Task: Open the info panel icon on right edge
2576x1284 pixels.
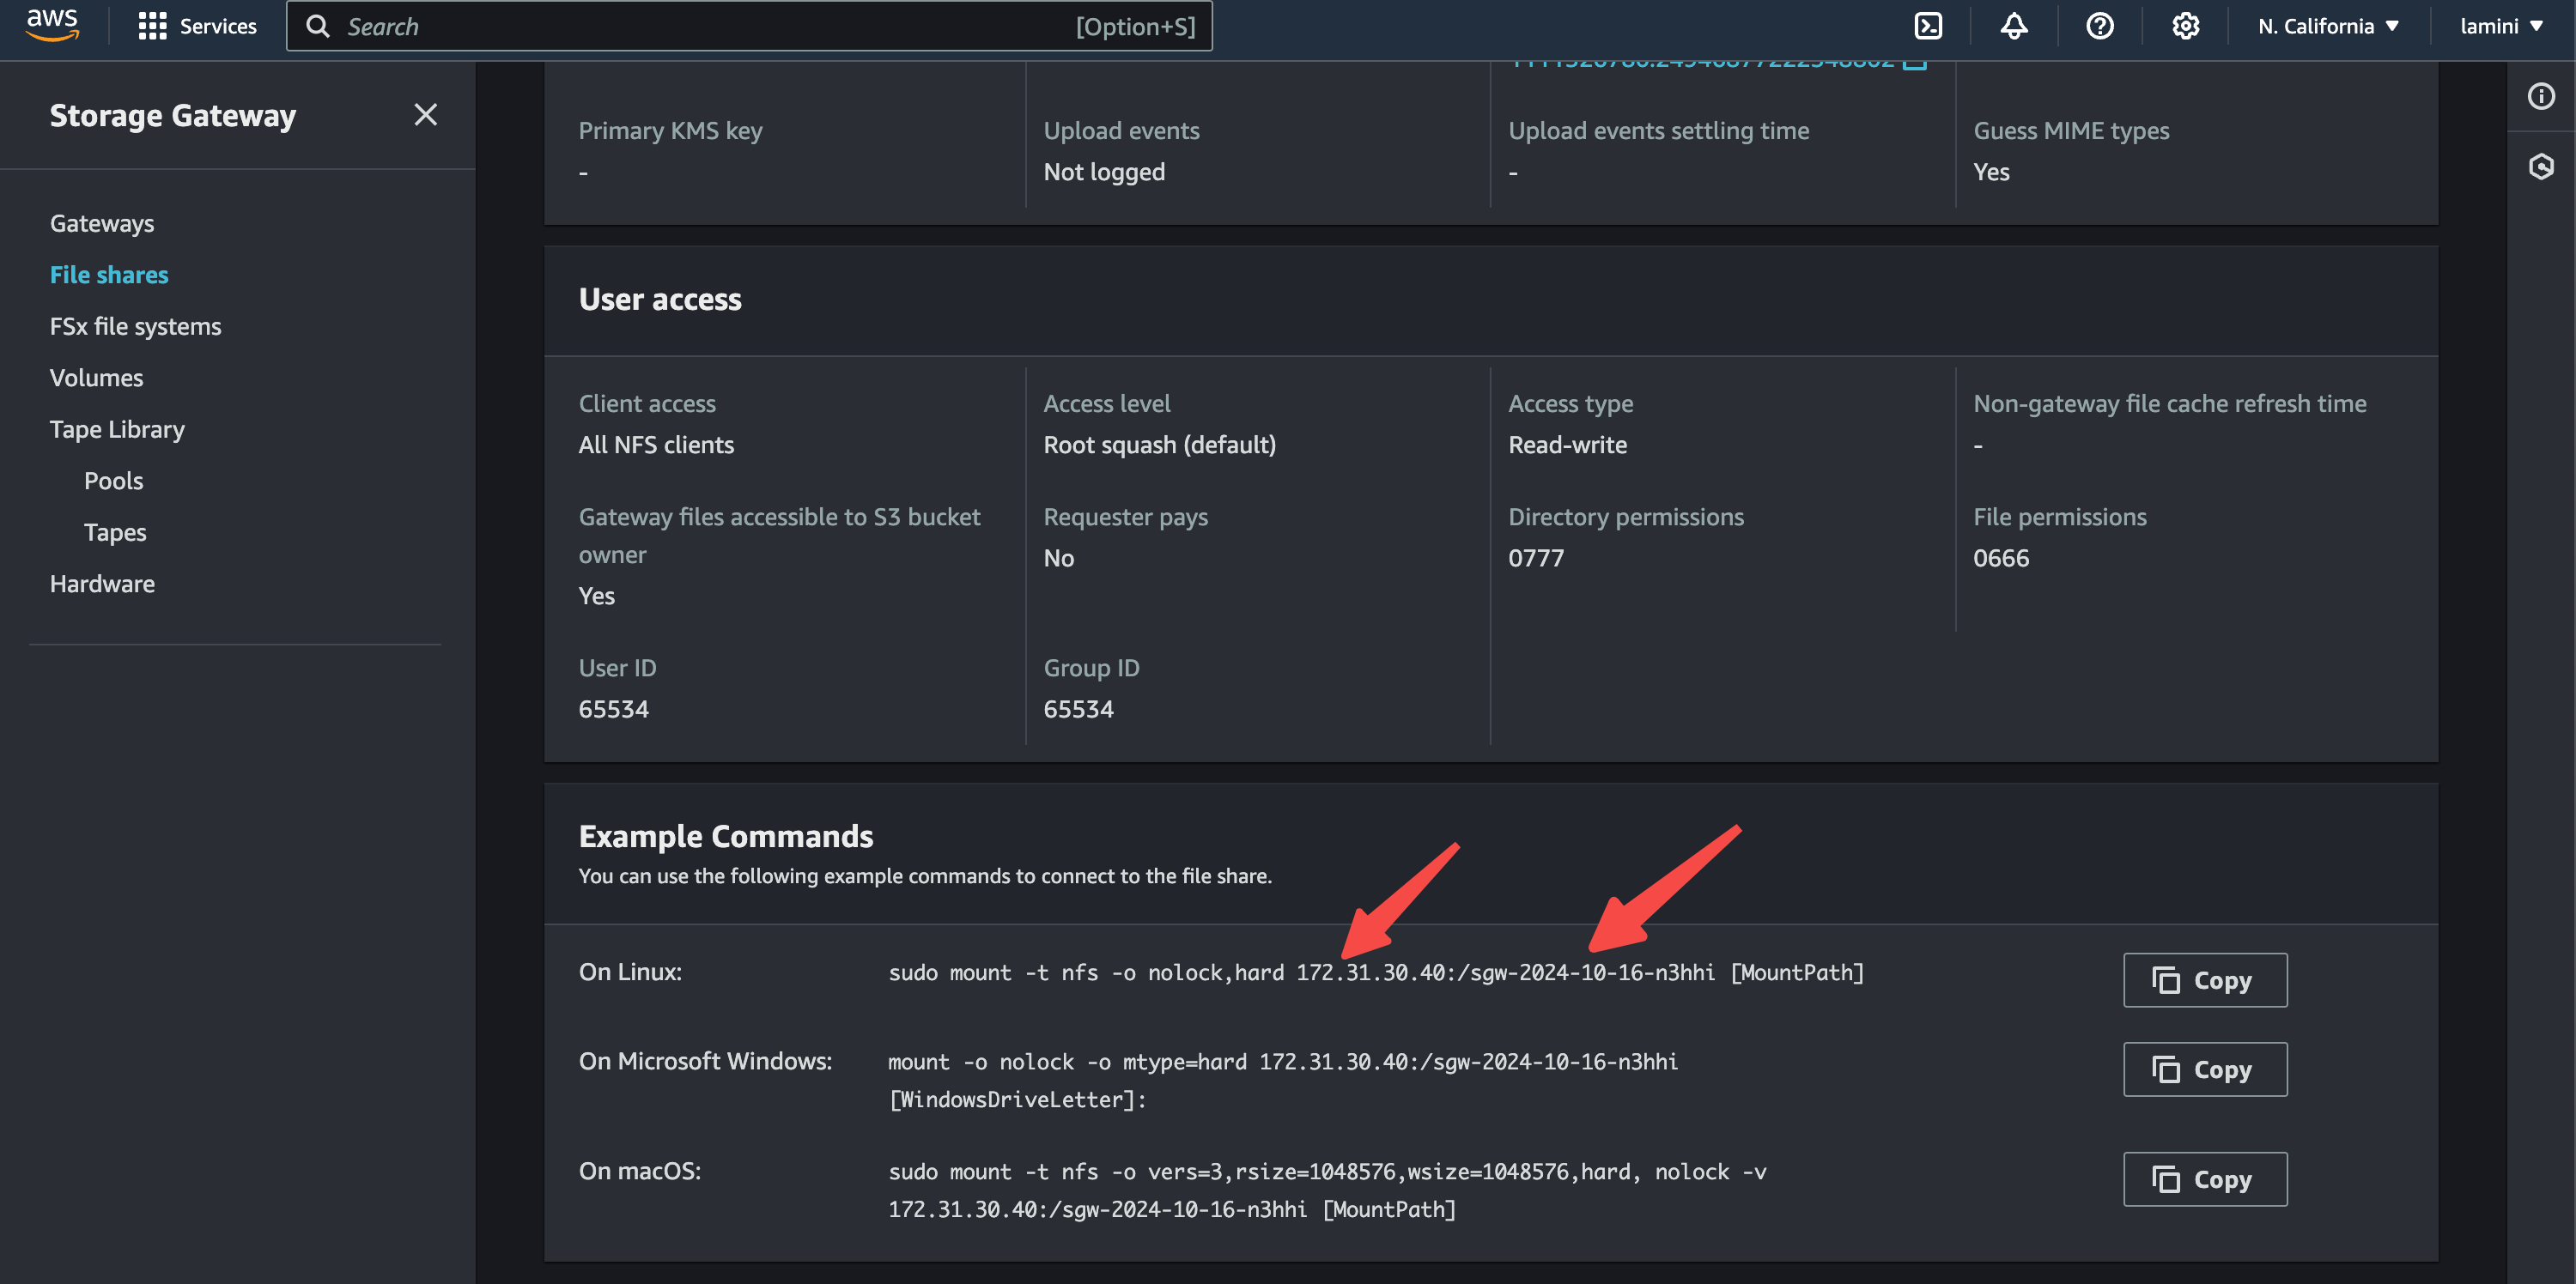Action: click(2540, 96)
